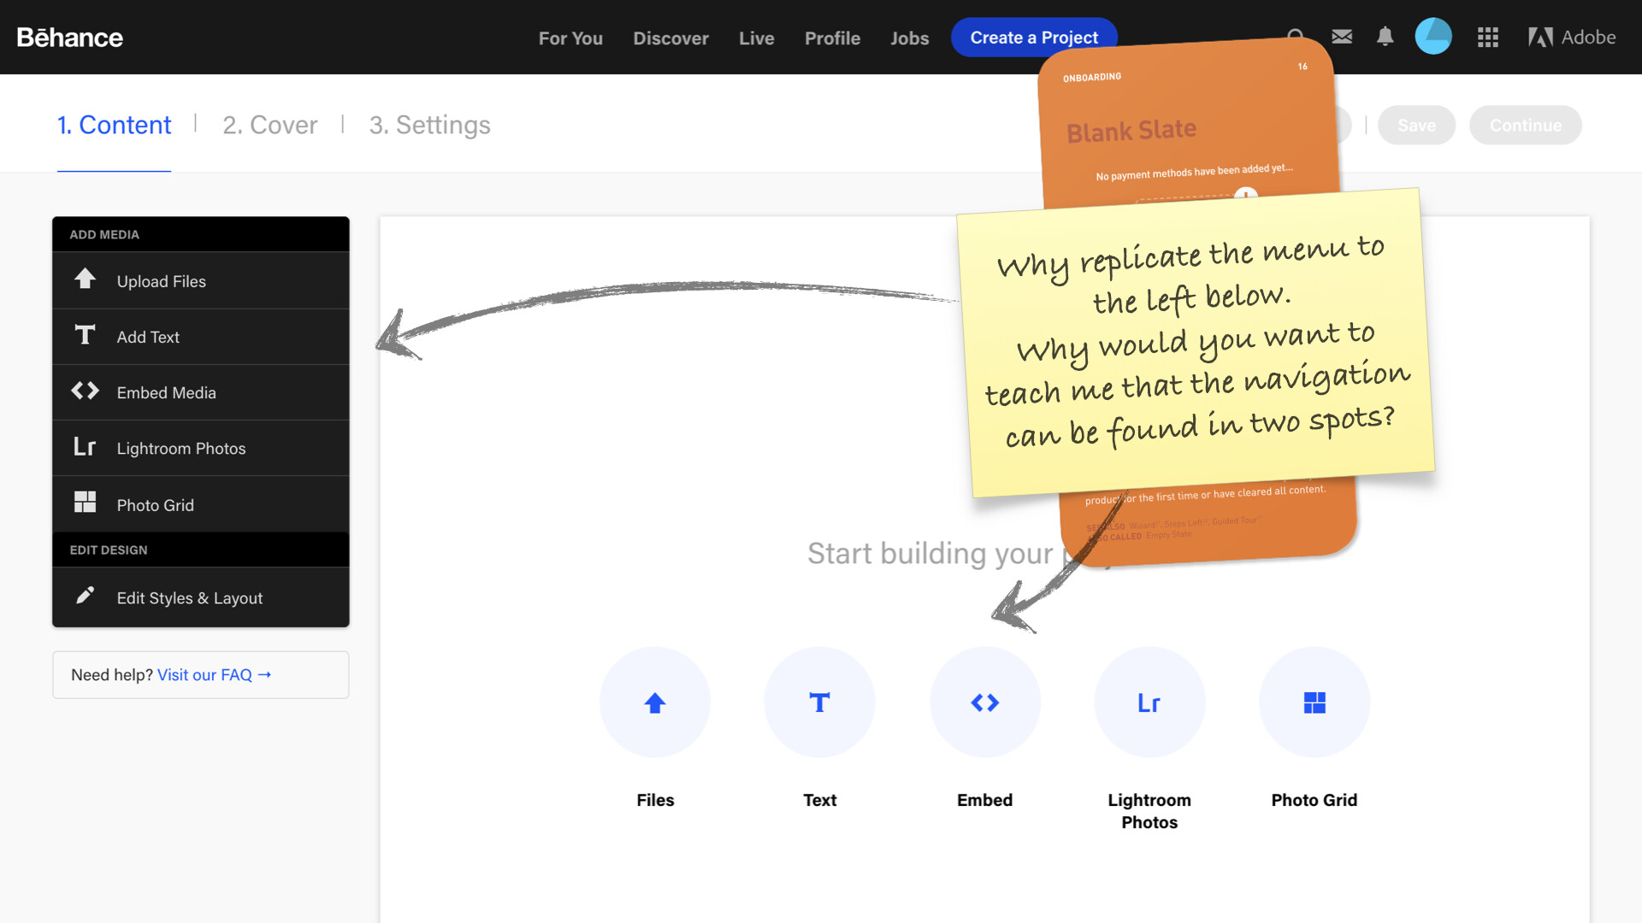The image size is (1642, 923).
Task: Switch to the 3. Settings tab
Action: (x=429, y=125)
